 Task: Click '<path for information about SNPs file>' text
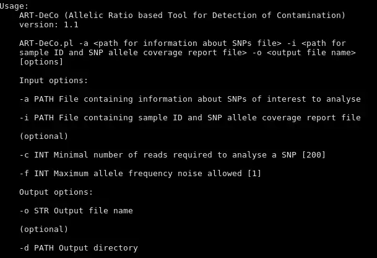[188, 43]
